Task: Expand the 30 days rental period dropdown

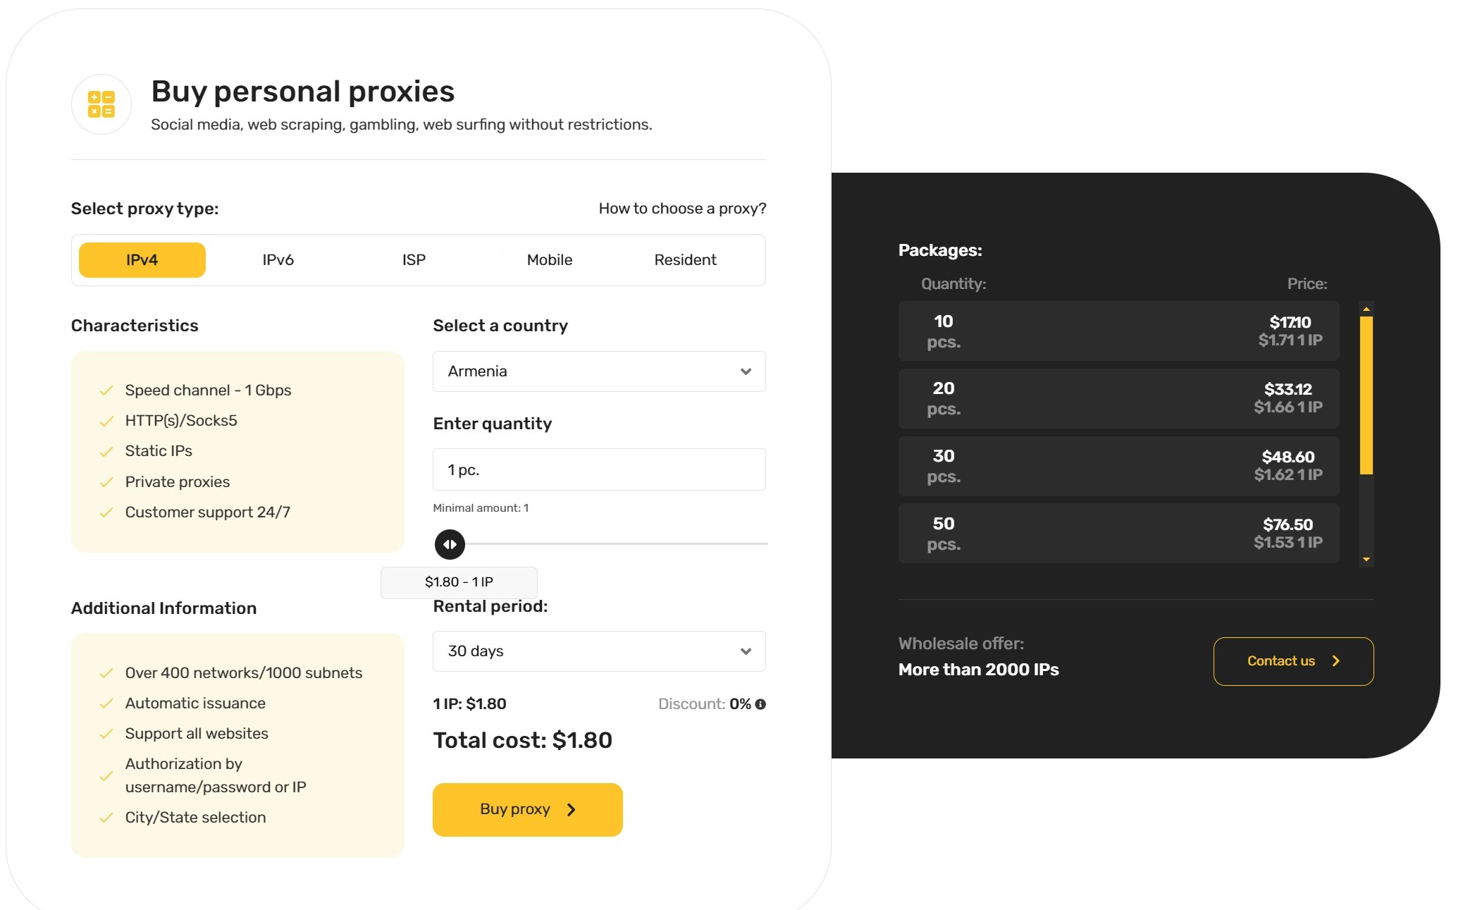Action: click(x=599, y=651)
